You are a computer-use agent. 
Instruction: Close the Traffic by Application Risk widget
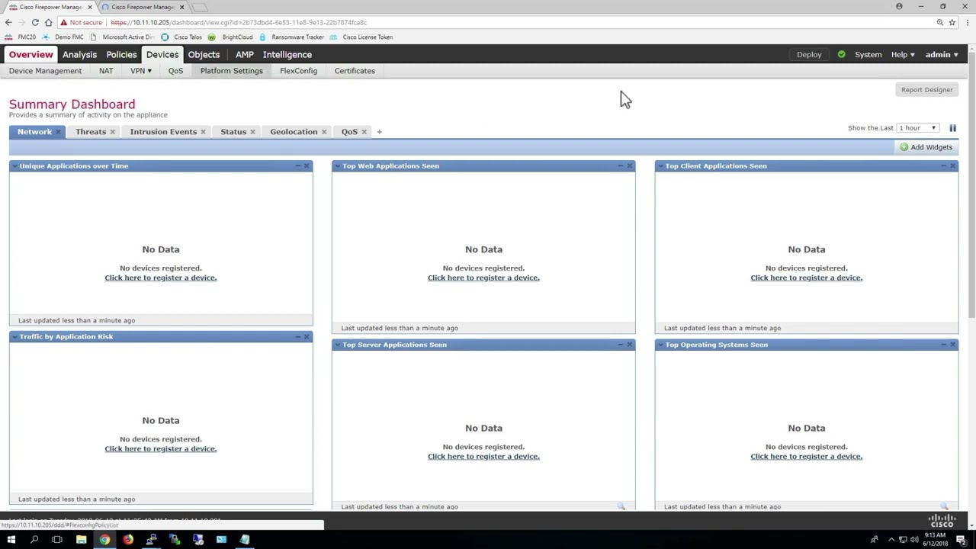(x=307, y=337)
